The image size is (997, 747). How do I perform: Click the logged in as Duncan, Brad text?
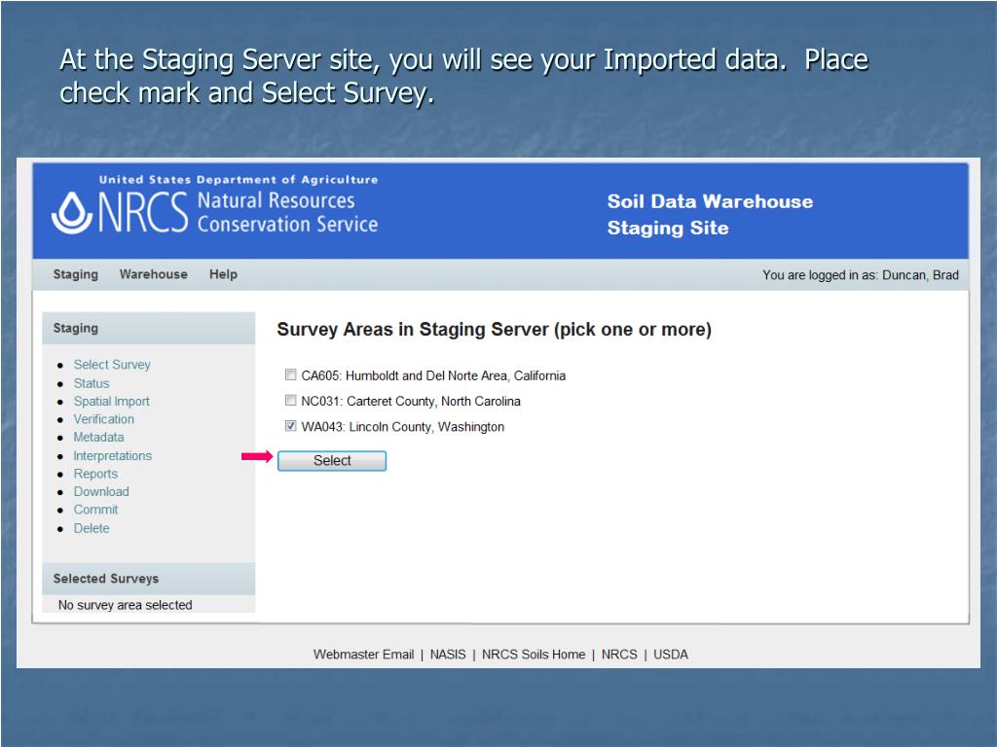coord(861,275)
